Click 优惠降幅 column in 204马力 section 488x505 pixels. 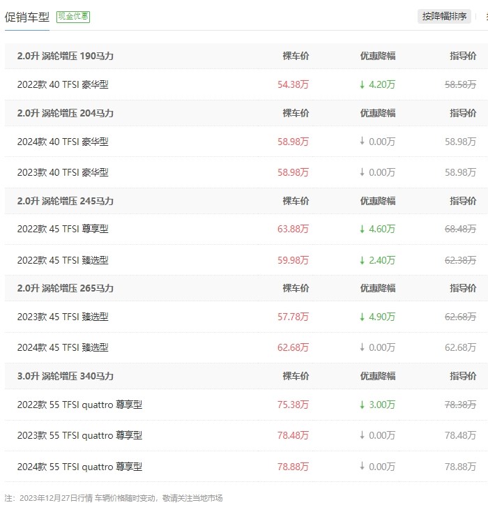(378, 114)
